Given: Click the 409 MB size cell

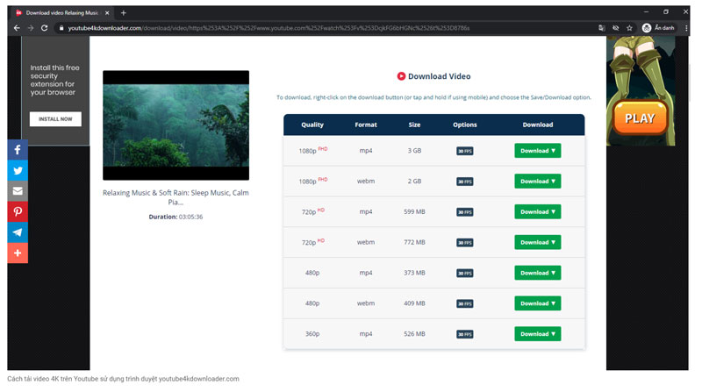Looking at the screenshot, I should pos(414,303).
